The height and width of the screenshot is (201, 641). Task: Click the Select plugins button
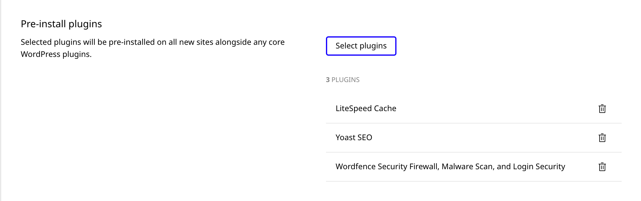(x=361, y=46)
